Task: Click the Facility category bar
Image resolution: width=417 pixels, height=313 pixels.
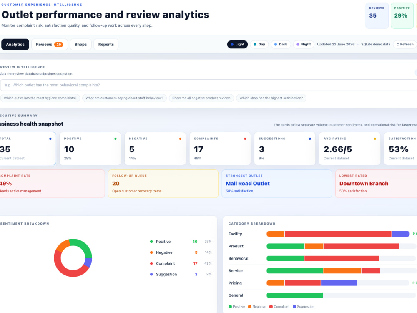Action: tap(338, 234)
